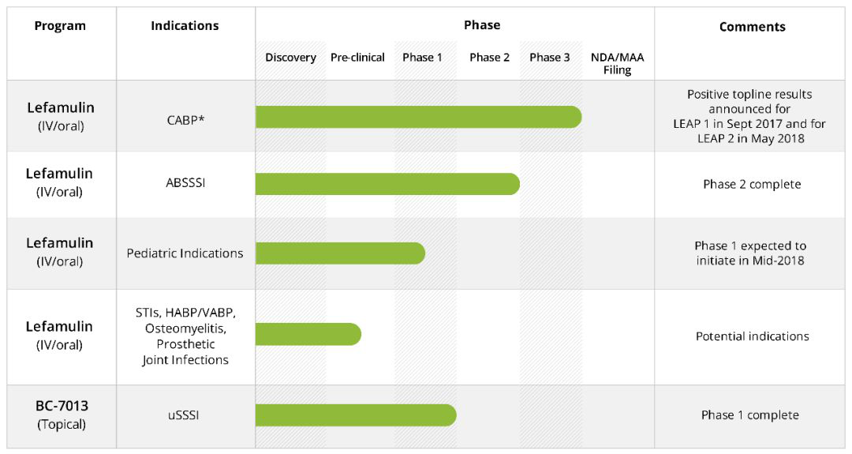Select the Phase 1 complete comment
The height and width of the screenshot is (454, 852).
click(x=749, y=415)
